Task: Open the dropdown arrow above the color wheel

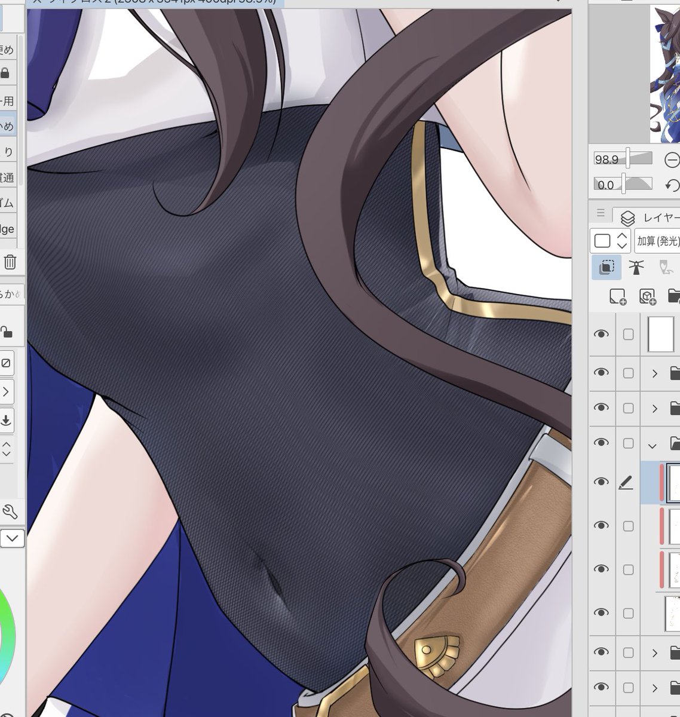Action: [x=12, y=538]
